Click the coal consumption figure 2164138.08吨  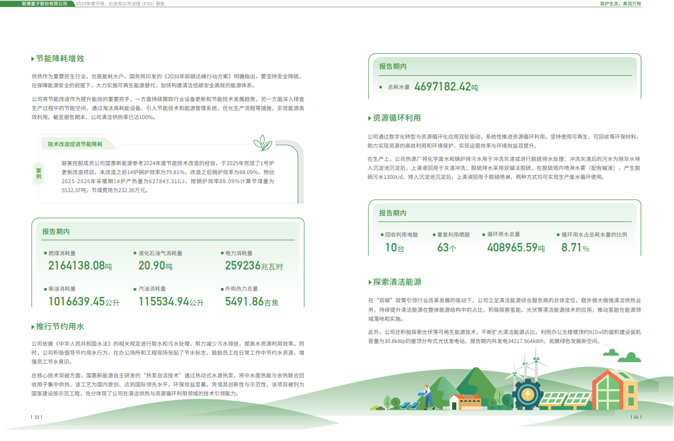80,266
